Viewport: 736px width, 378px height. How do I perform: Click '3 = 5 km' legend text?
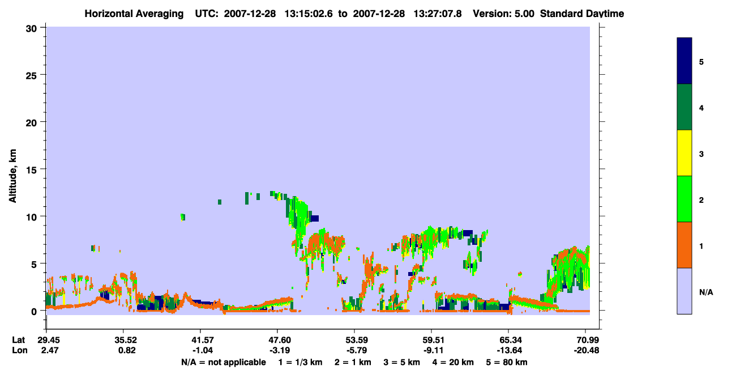pos(403,362)
